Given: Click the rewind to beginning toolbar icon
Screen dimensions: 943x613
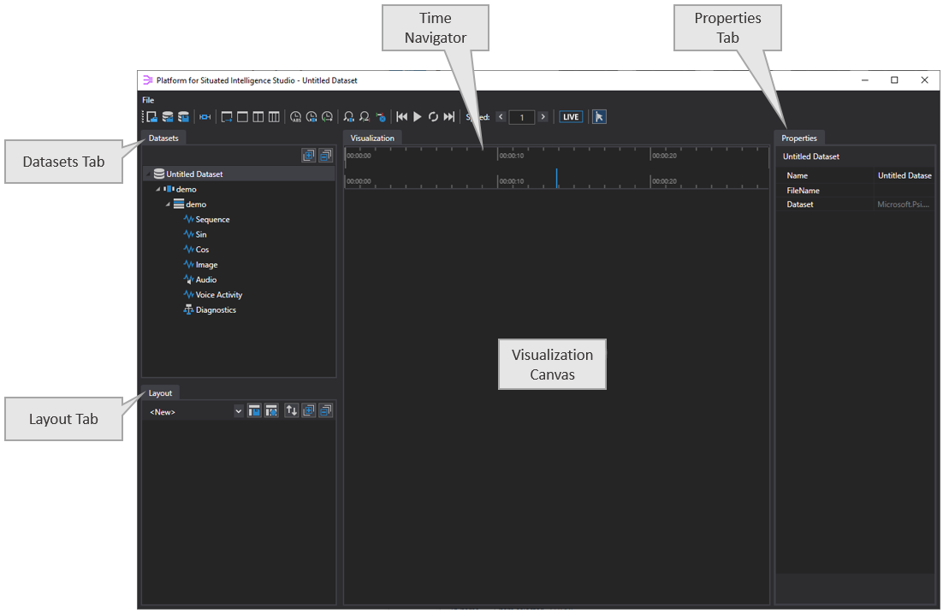Looking at the screenshot, I should coord(402,116).
